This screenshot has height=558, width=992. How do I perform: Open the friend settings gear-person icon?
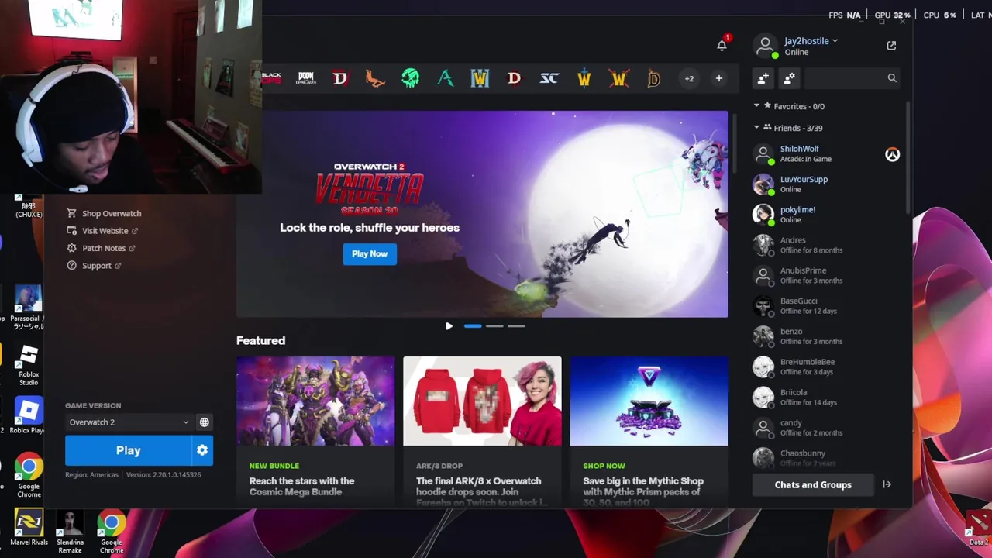click(x=789, y=78)
